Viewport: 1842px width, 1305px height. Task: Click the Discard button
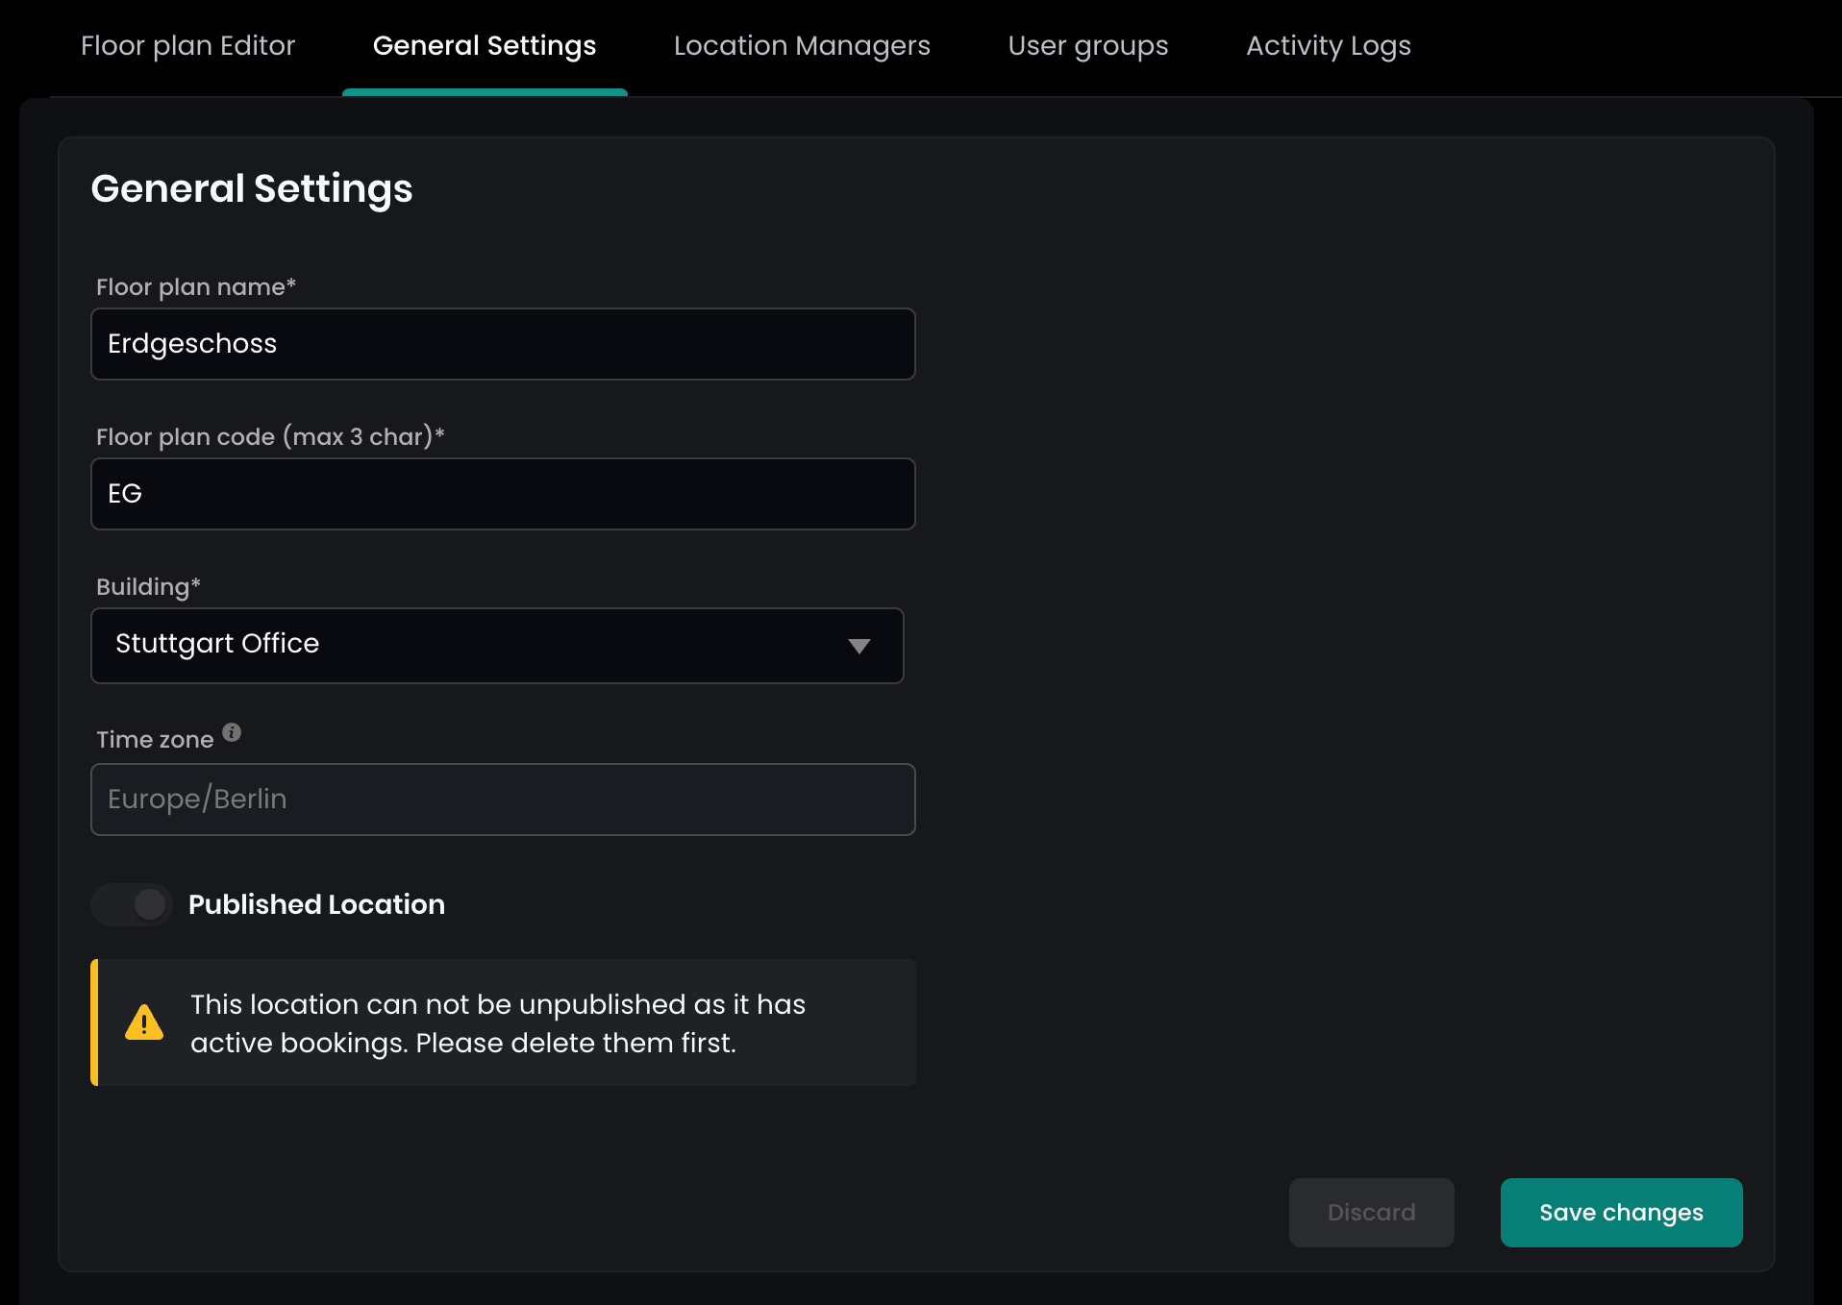coord(1371,1213)
